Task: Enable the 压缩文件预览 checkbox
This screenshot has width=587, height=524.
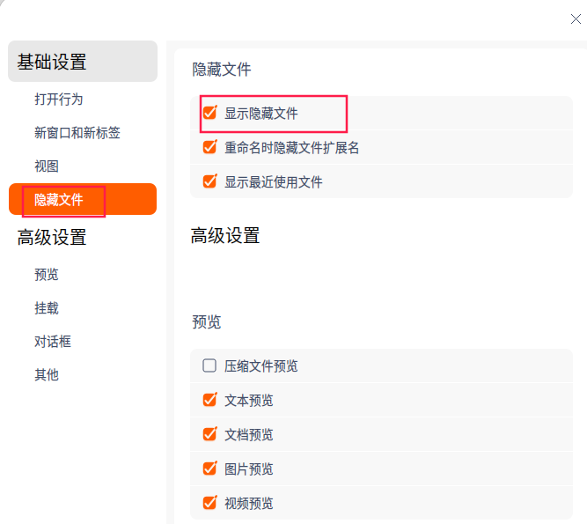Action: point(209,365)
